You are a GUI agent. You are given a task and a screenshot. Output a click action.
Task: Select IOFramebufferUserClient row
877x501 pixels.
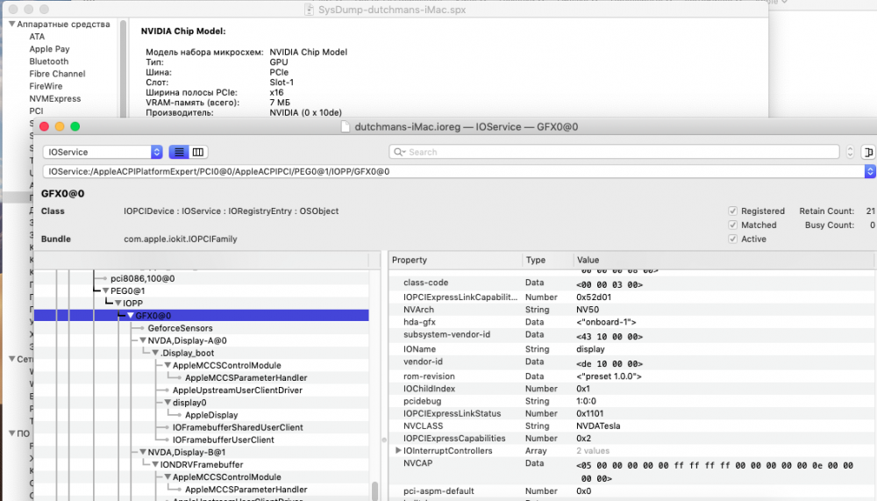pos(223,440)
